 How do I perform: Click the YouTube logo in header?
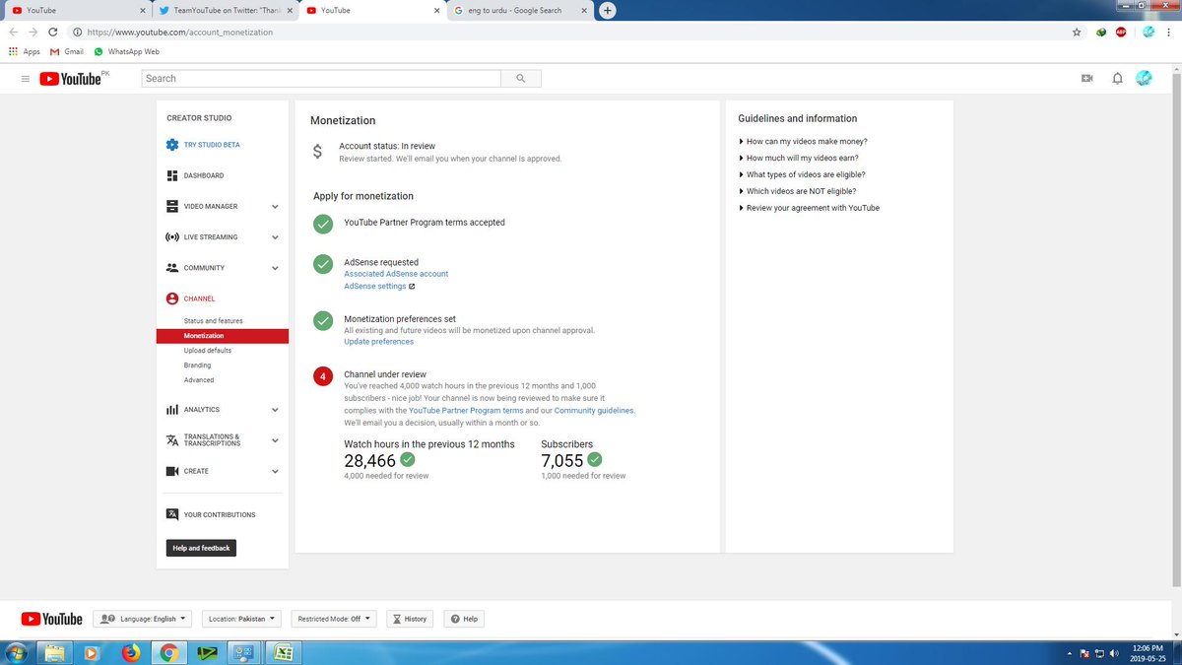(x=70, y=79)
